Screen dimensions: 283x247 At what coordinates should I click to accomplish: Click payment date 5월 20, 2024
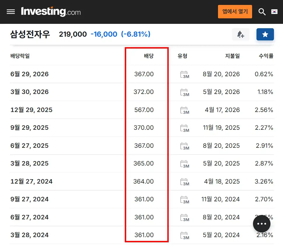pos(221,235)
